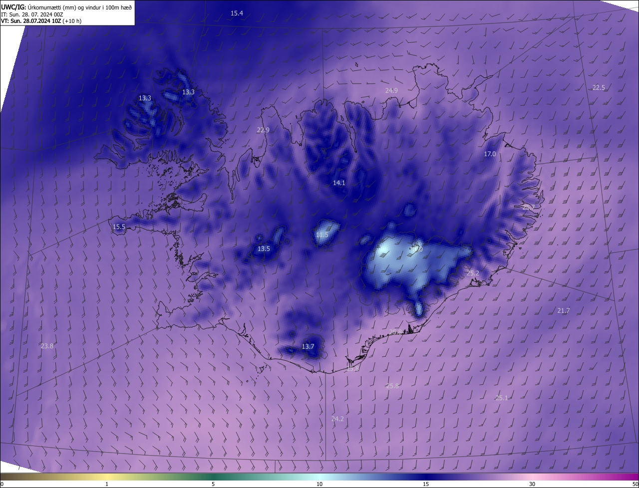Select the 24.9 value label
639x488 pixels.
pyautogui.click(x=391, y=91)
